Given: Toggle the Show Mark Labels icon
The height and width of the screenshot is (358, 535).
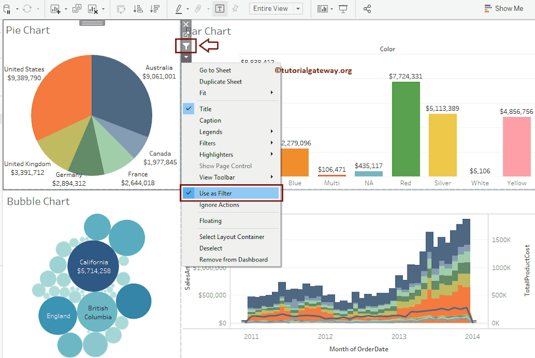Looking at the screenshot, I should (x=220, y=9).
